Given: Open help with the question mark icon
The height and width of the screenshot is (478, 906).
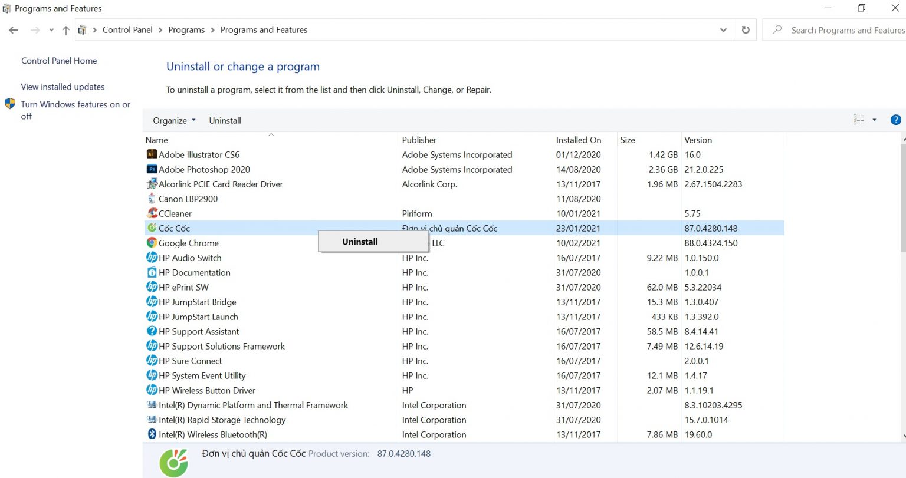Looking at the screenshot, I should (x=895, y=120).
